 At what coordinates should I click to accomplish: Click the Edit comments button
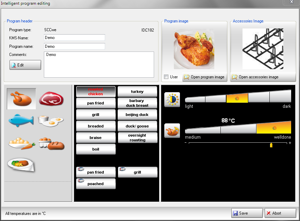tap(25, 65)
